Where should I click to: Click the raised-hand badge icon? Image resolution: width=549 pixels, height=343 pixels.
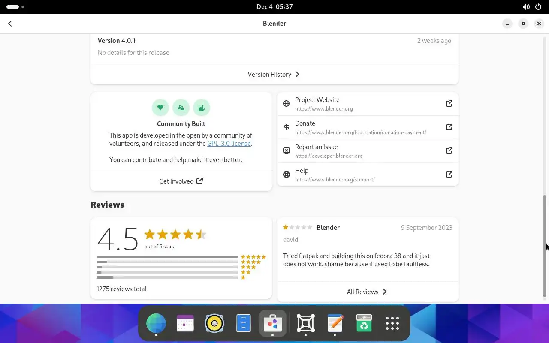(202, 108)
